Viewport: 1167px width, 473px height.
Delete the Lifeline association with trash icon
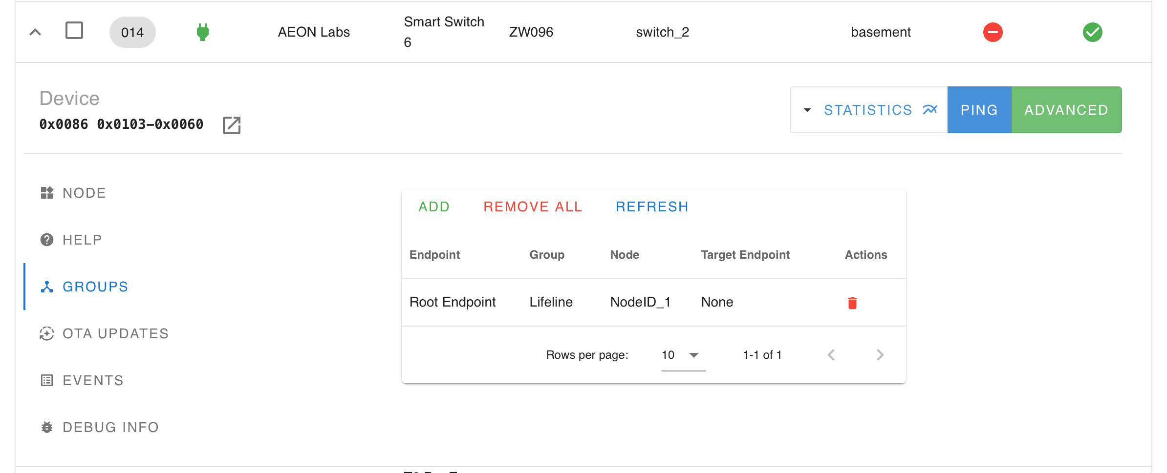[x=852, y=303]
